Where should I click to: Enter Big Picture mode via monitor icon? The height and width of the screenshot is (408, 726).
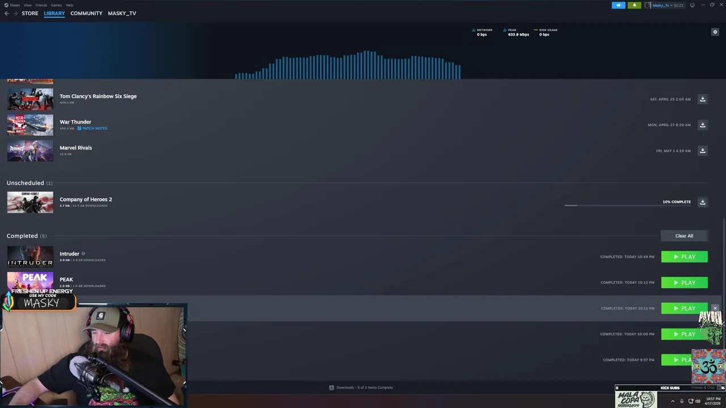click(692, 5)
